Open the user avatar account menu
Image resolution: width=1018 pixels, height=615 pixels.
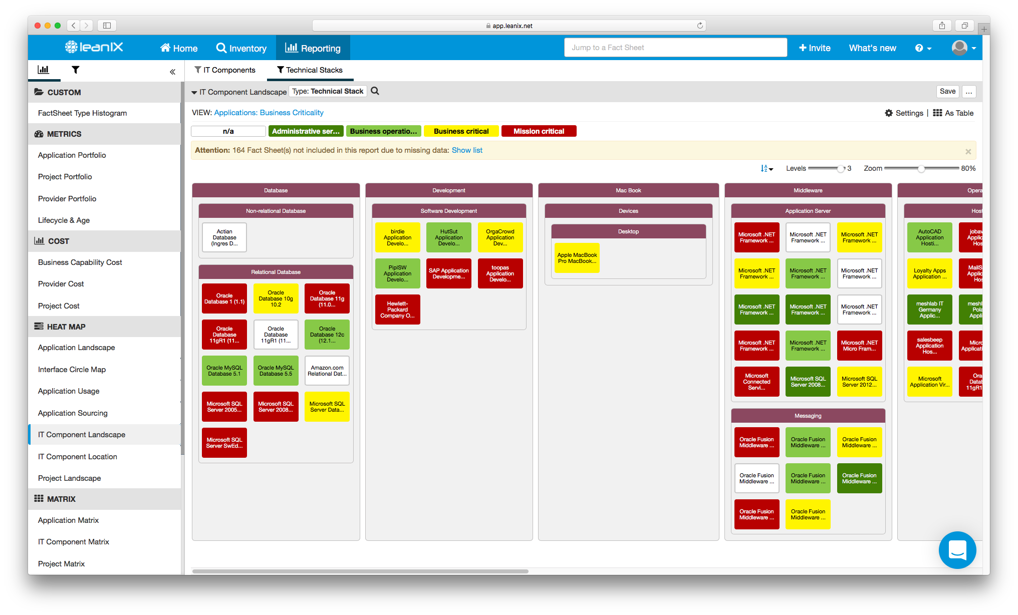click(x=963, y=48)
